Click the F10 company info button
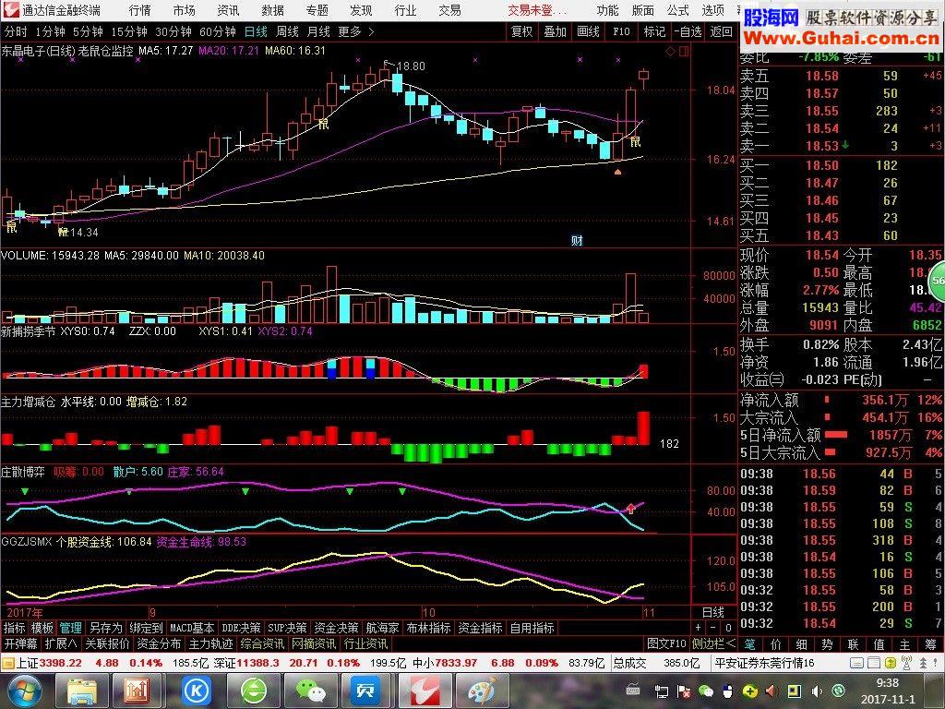 click(x=621, y=31)
